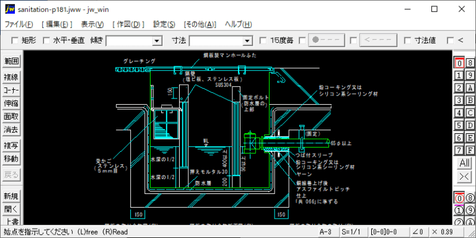Open the ヘルプ(H) menu
Image resolution: width=476 pixels, height=238 pixels.
tap(238, 24)
